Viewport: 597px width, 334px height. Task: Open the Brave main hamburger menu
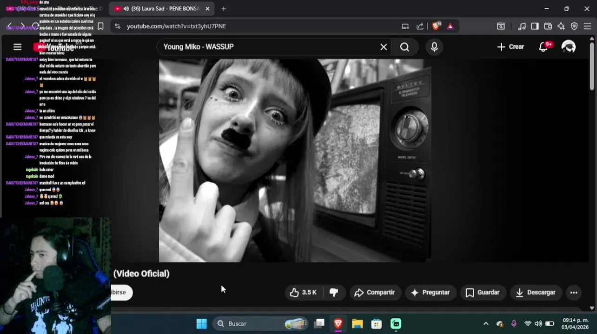(587, 26)
